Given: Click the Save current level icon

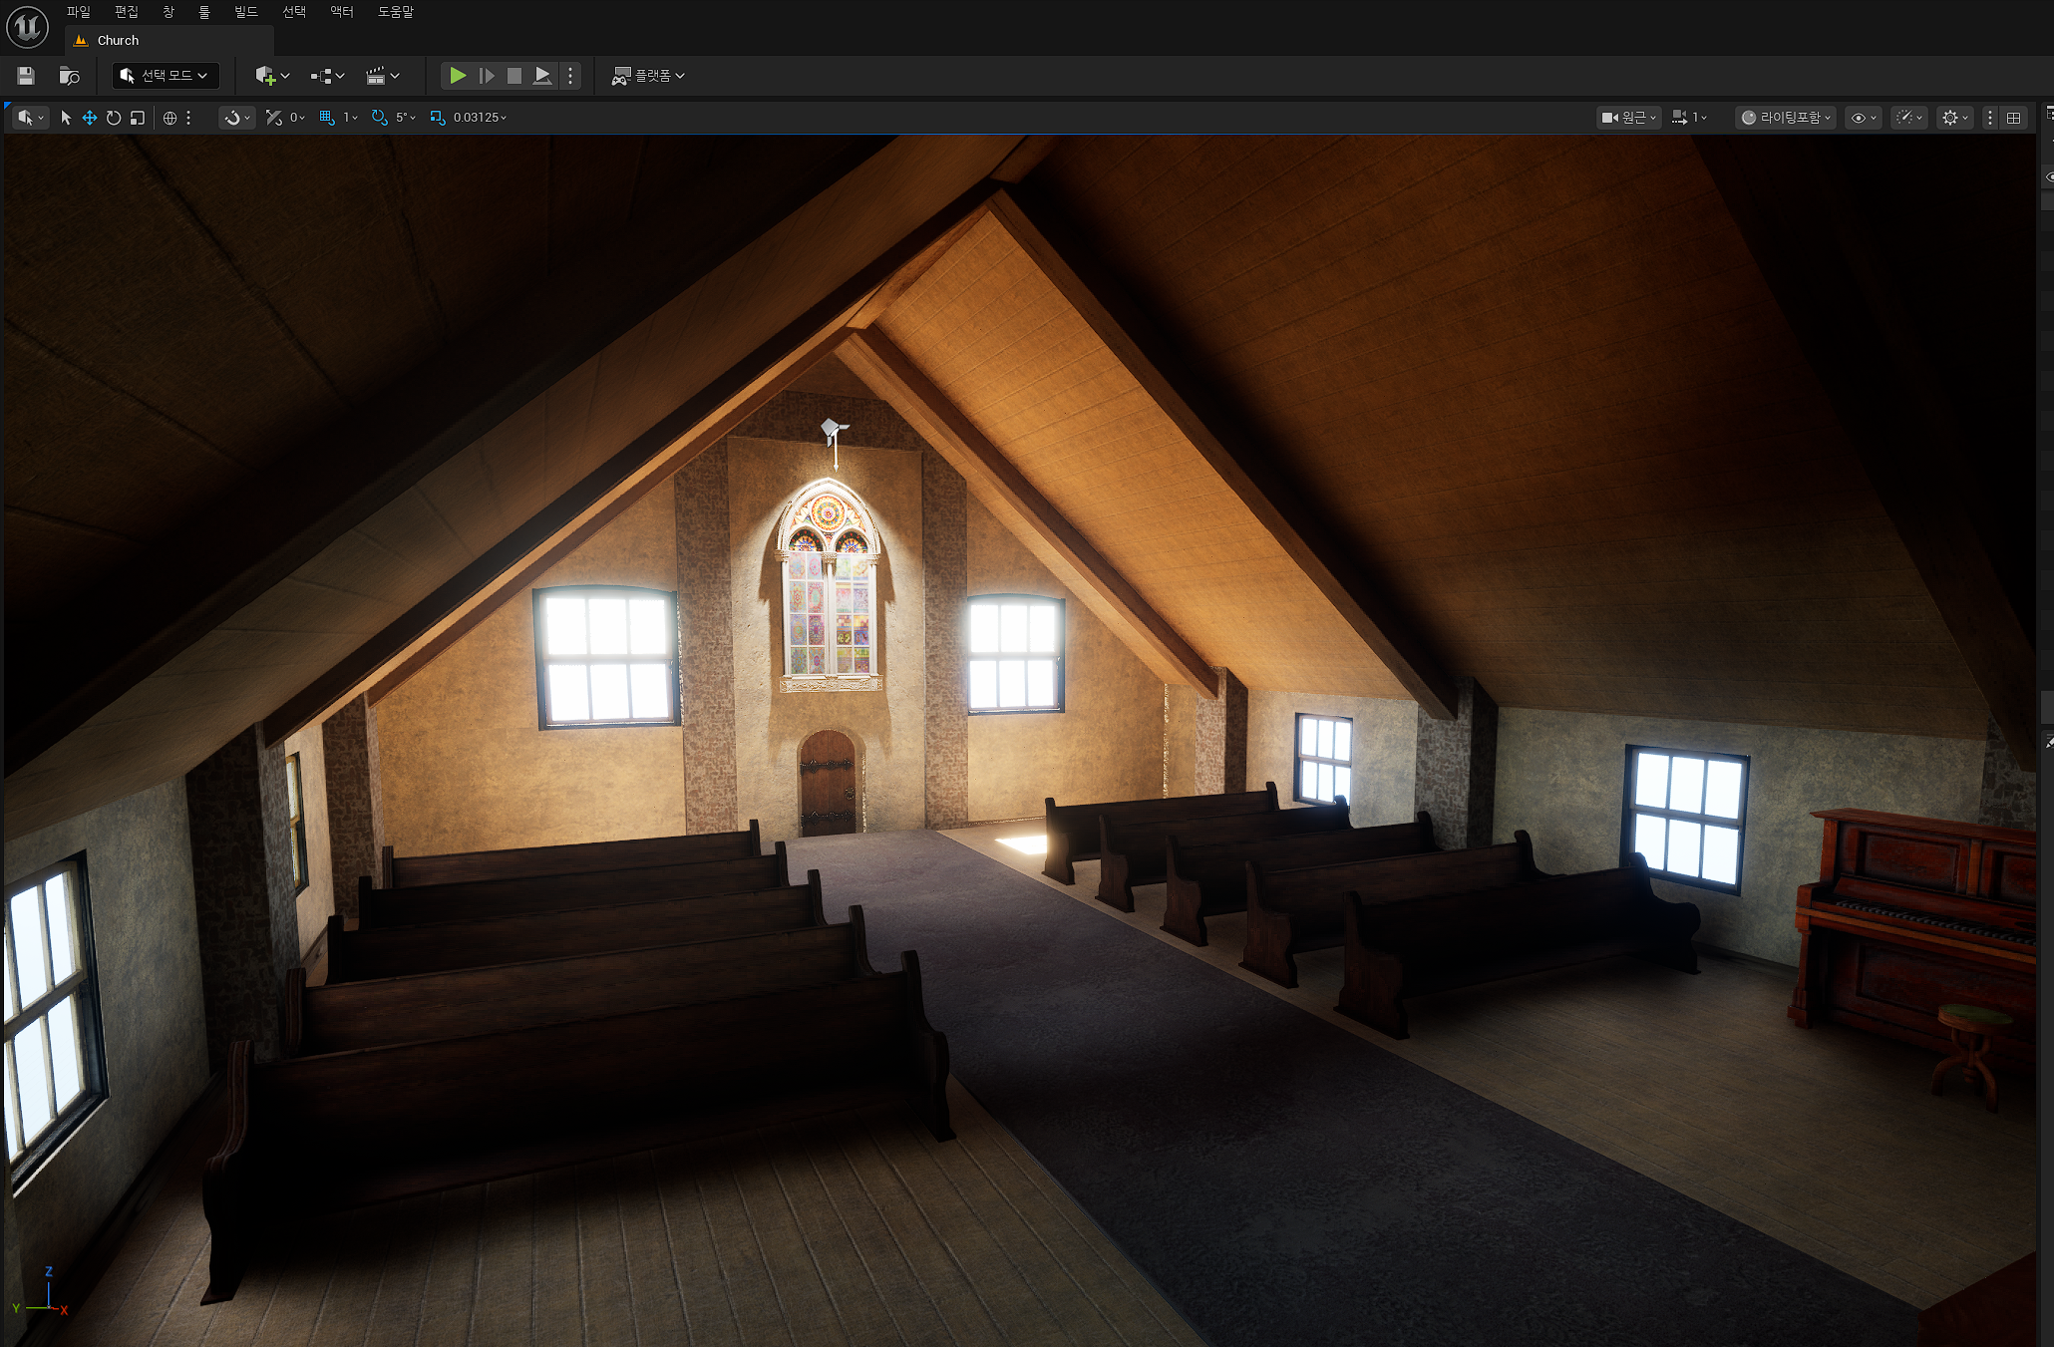Looking at the screenshot, I should 26,76.
